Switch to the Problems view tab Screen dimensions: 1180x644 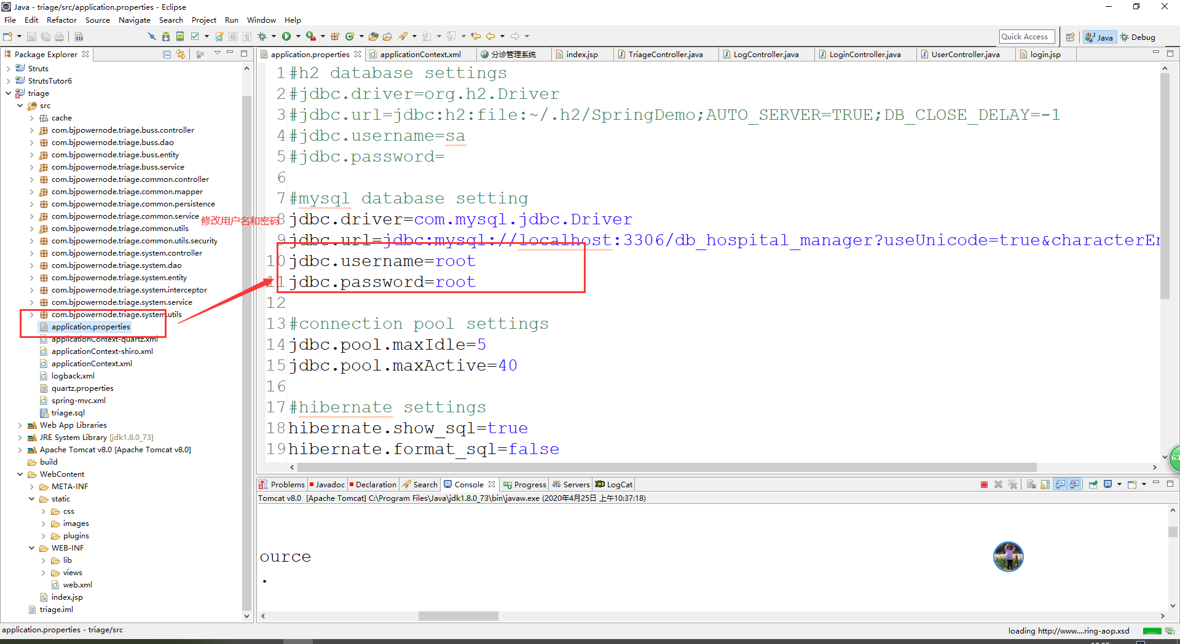(282, 484)
